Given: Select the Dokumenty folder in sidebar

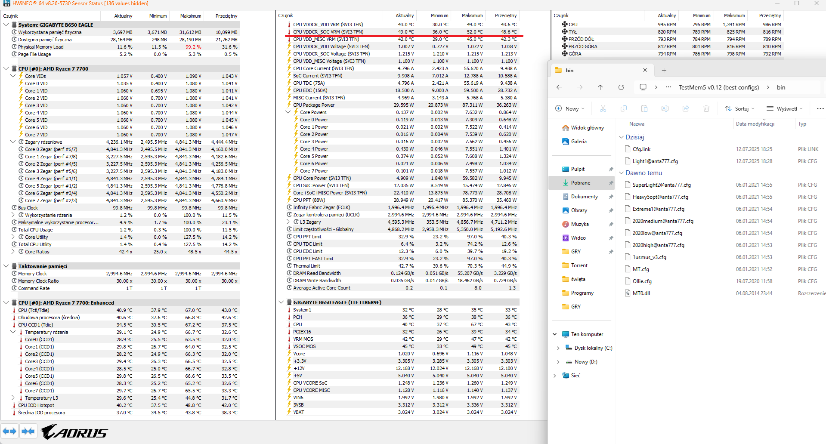Looking at the screenshot, I should 584,197.
